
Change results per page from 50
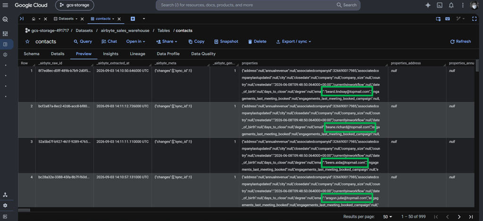click(x=388, y=217)
